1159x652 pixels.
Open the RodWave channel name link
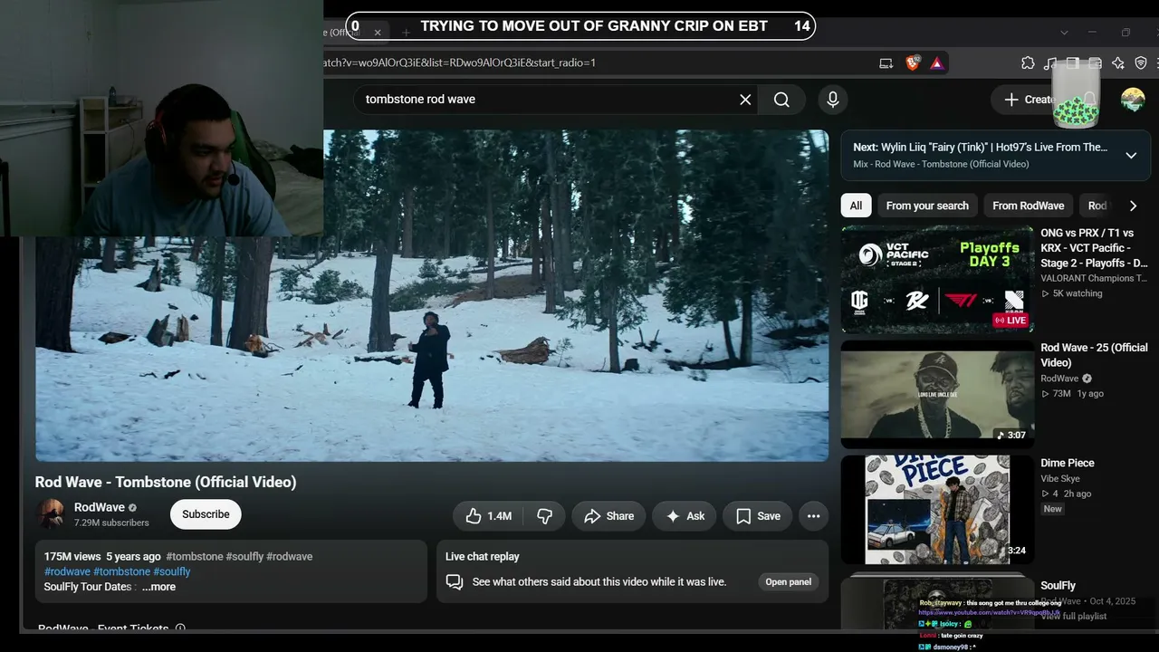pos(100,508)
